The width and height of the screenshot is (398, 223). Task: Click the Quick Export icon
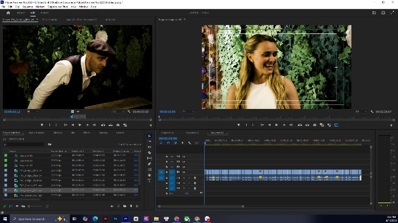[x=383, y=12]
